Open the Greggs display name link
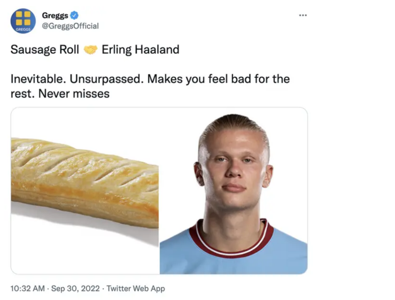 (55, 15)
